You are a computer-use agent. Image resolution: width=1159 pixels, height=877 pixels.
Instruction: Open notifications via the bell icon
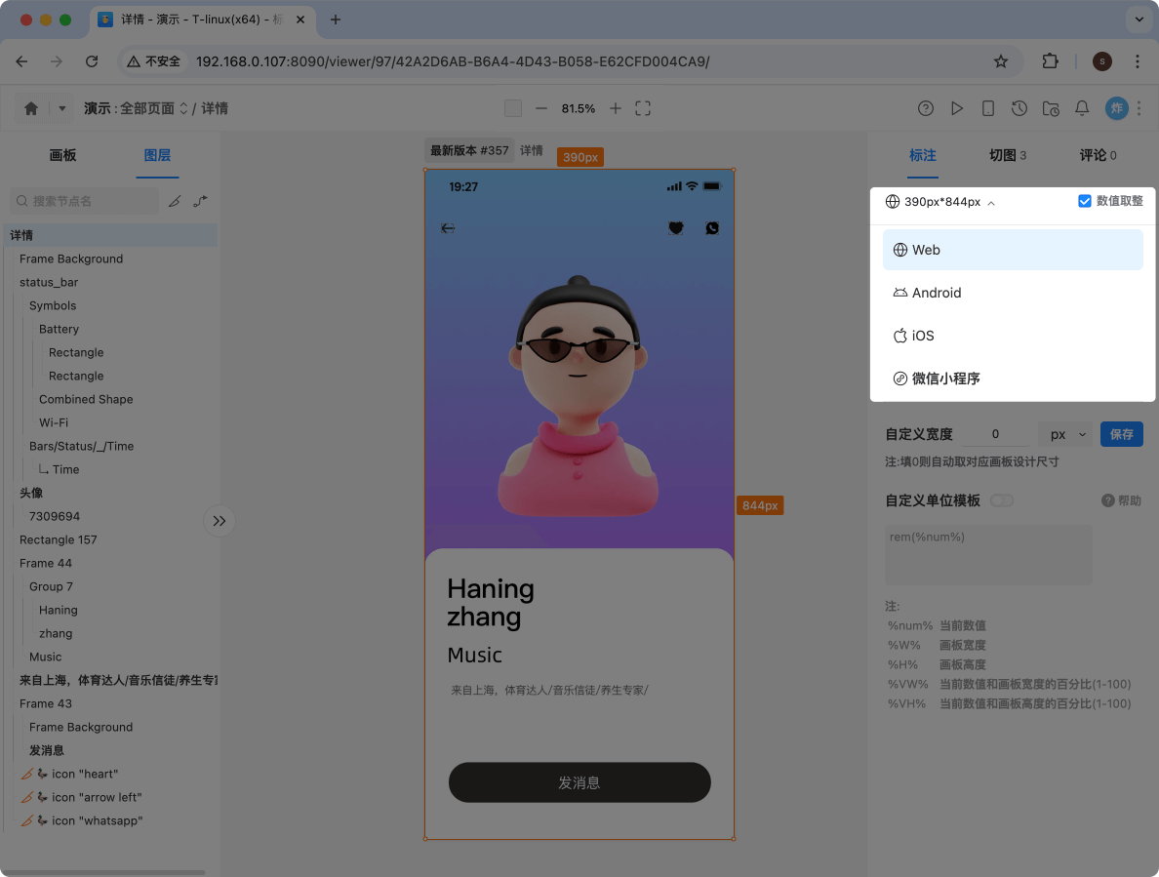pyautogui.click(x=1082, y=108)
